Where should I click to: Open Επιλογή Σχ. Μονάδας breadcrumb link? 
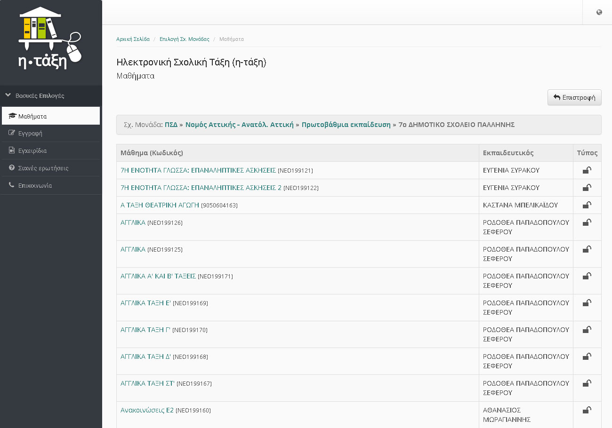(184, 39)
